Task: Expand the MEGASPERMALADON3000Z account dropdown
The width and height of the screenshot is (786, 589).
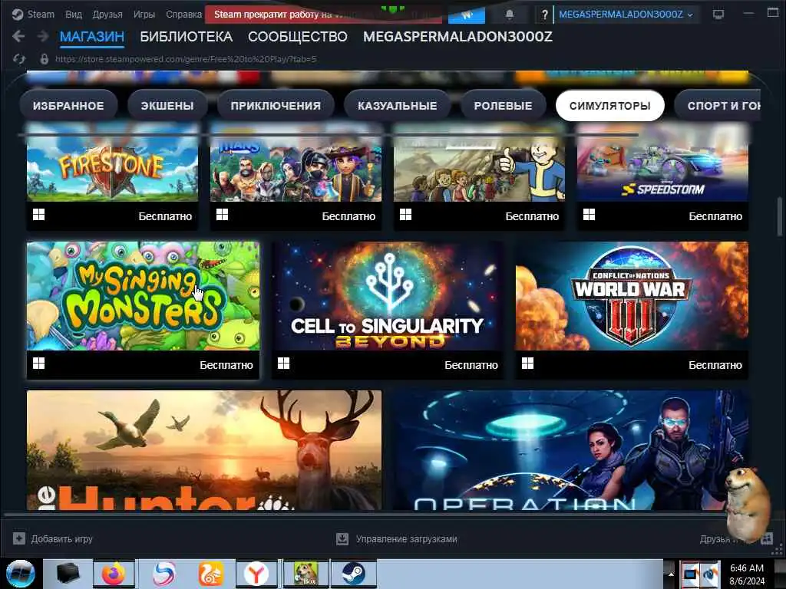Action: point(626,15)
